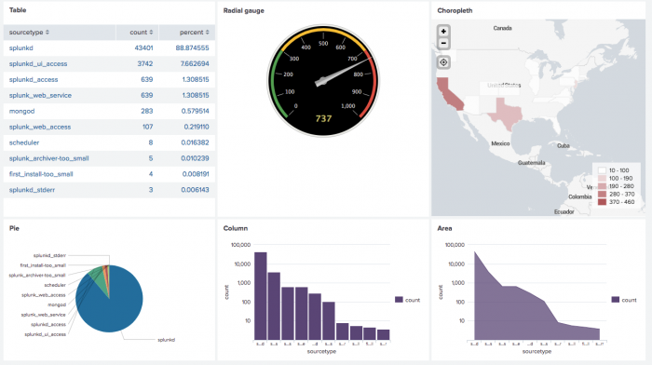Sort the table by the sourcetype column

click(29, 33)
